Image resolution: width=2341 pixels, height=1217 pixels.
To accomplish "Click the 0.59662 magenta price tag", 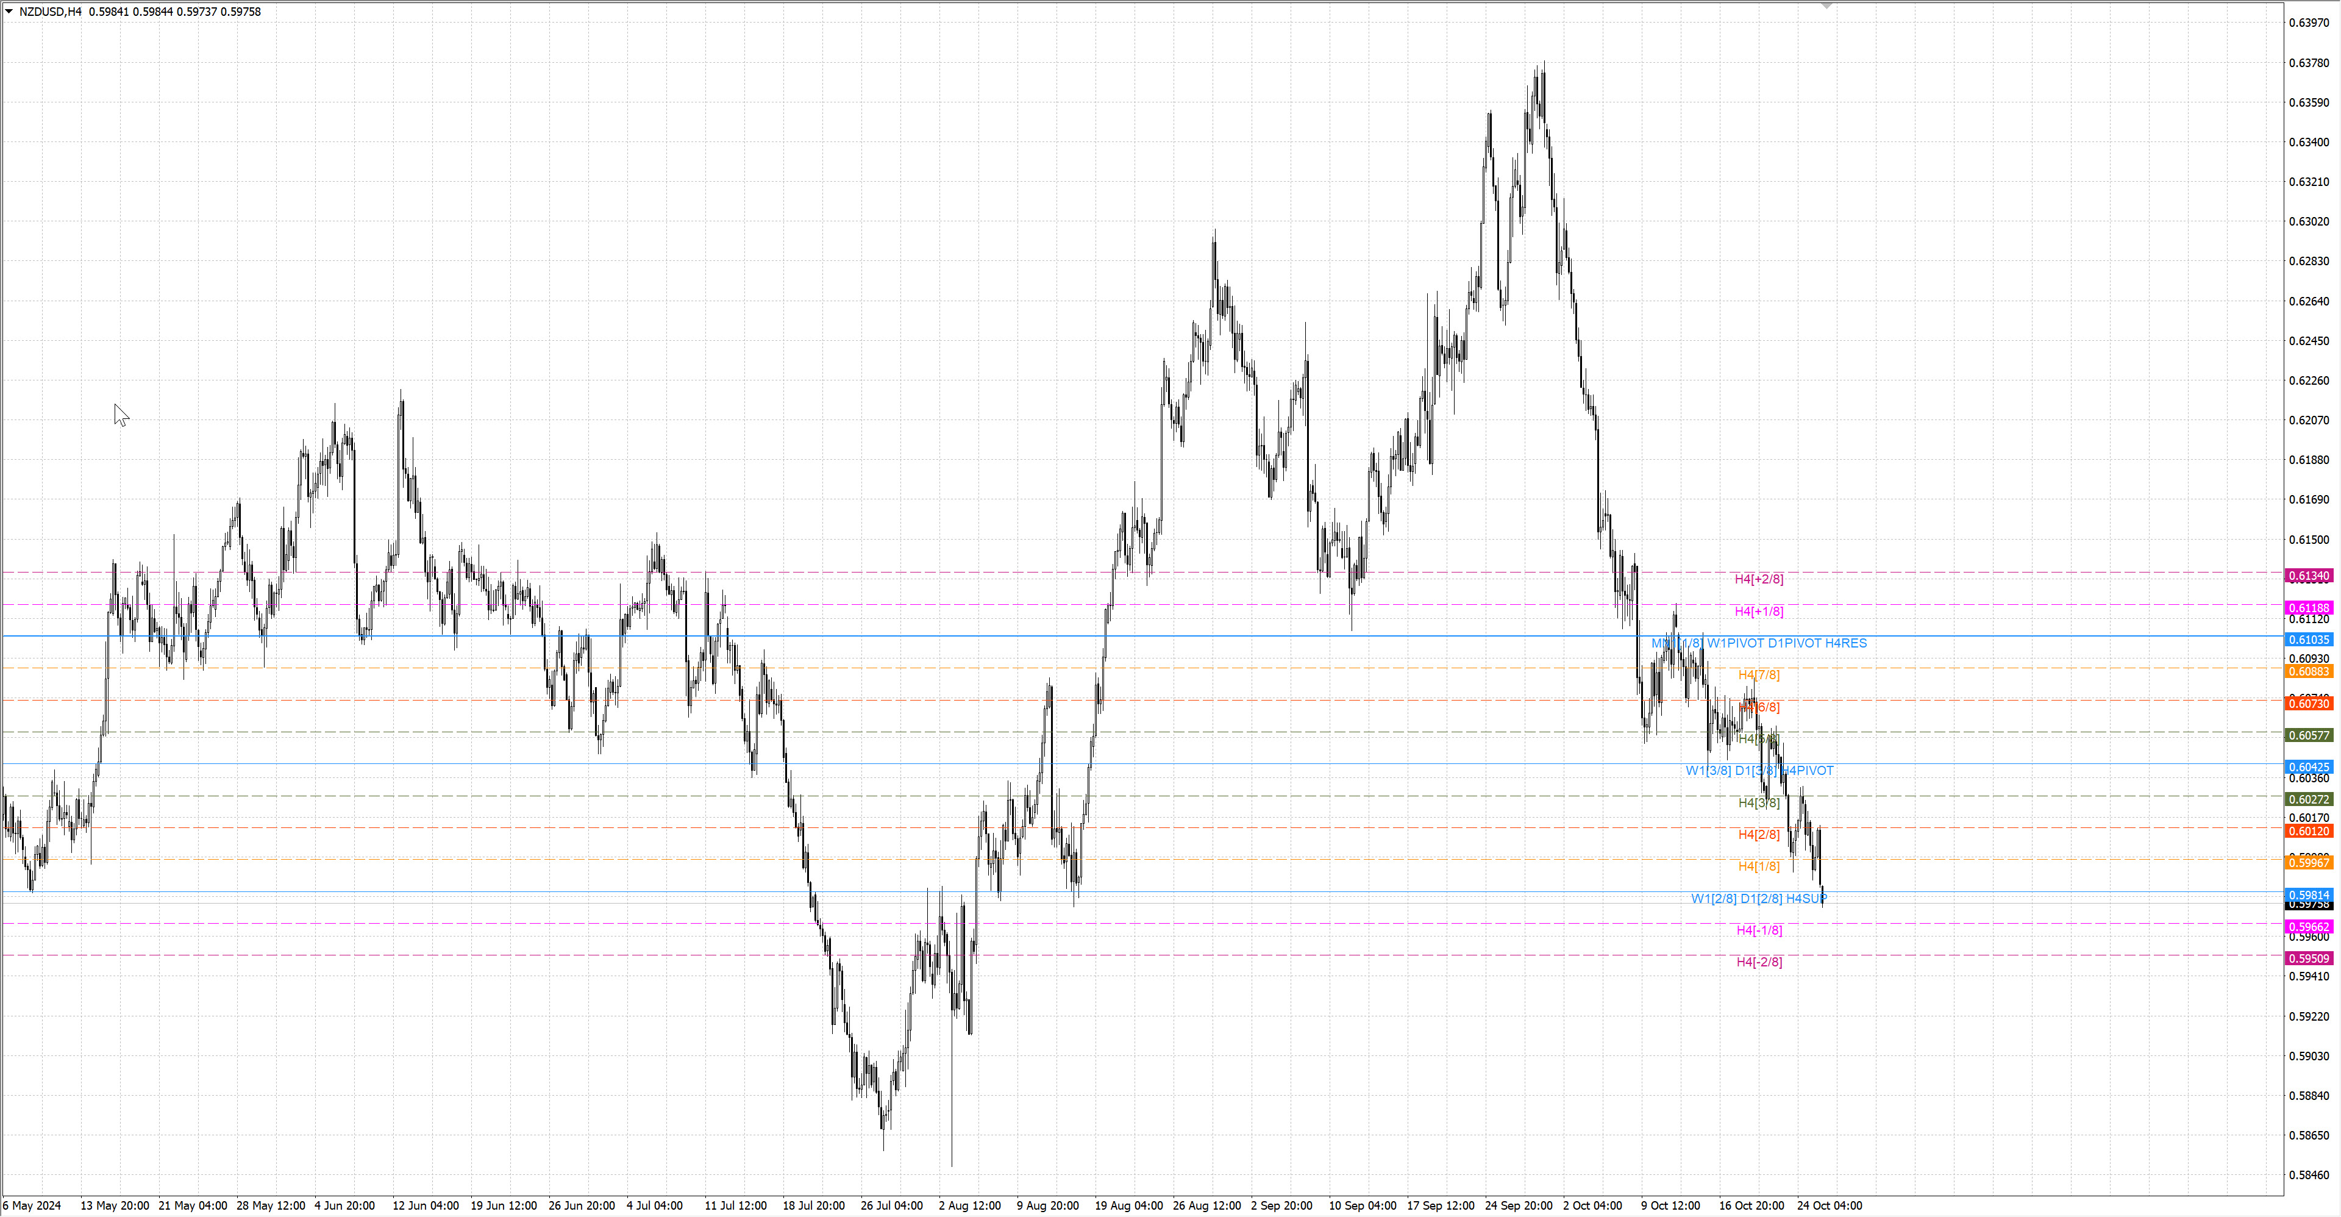I will pyautogui.click(x=2308, y=927).
